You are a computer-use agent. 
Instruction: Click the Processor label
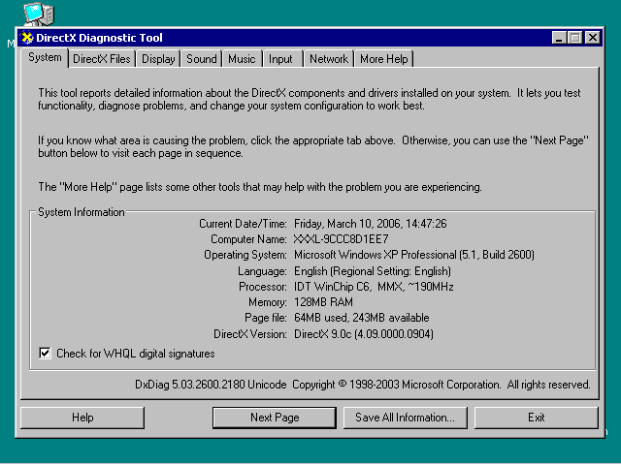pos(263,287)
